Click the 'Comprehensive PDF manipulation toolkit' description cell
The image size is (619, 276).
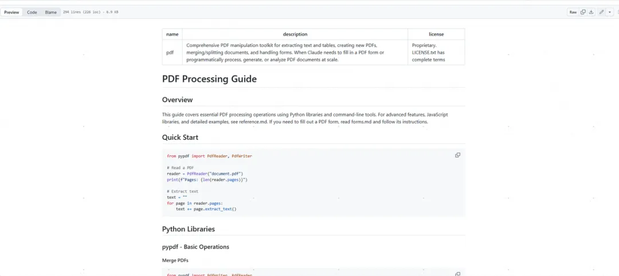295,53
